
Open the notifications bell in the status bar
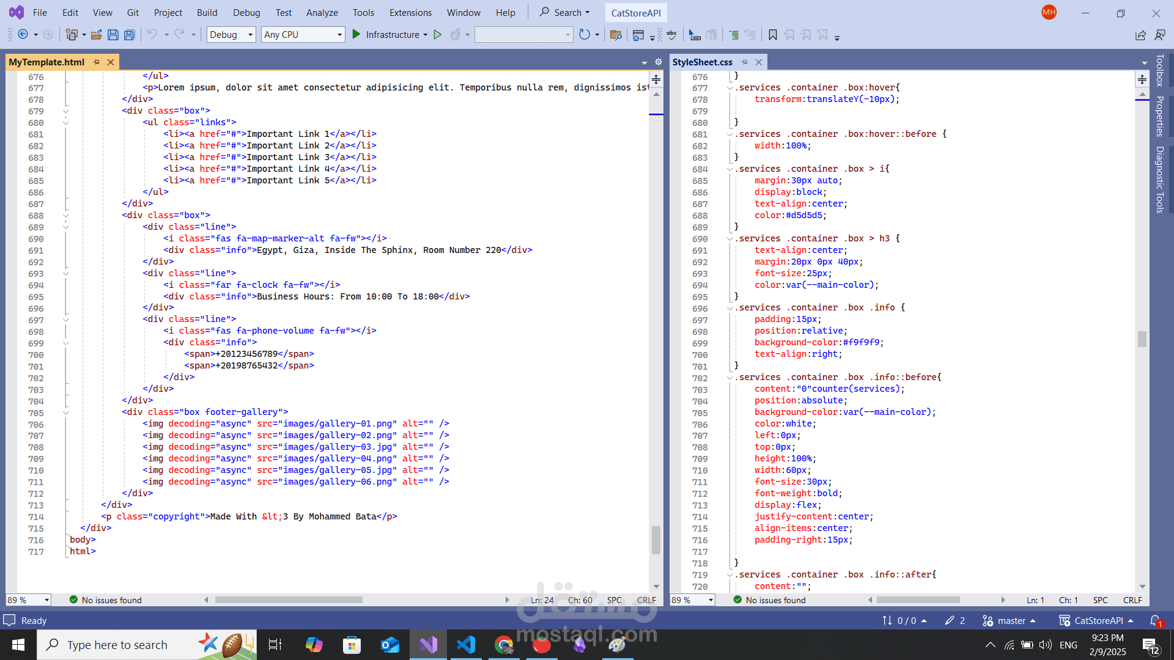[1154, 620]
